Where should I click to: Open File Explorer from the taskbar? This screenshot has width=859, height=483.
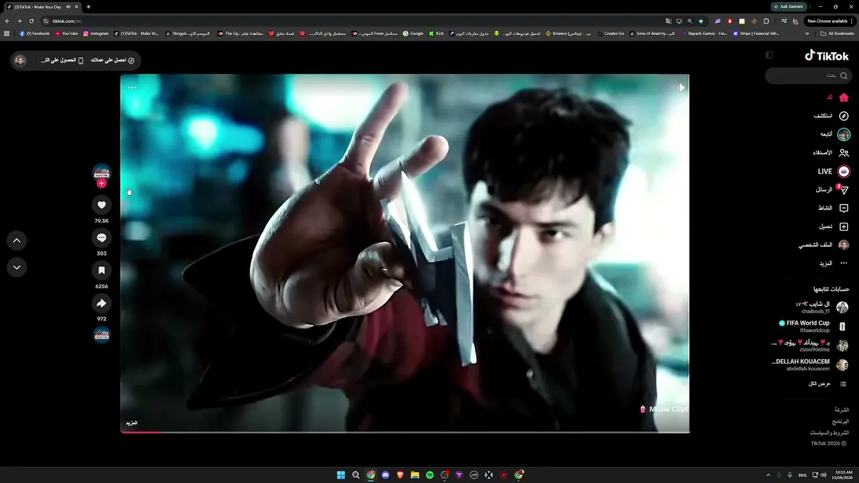click(x=415, y=475)
